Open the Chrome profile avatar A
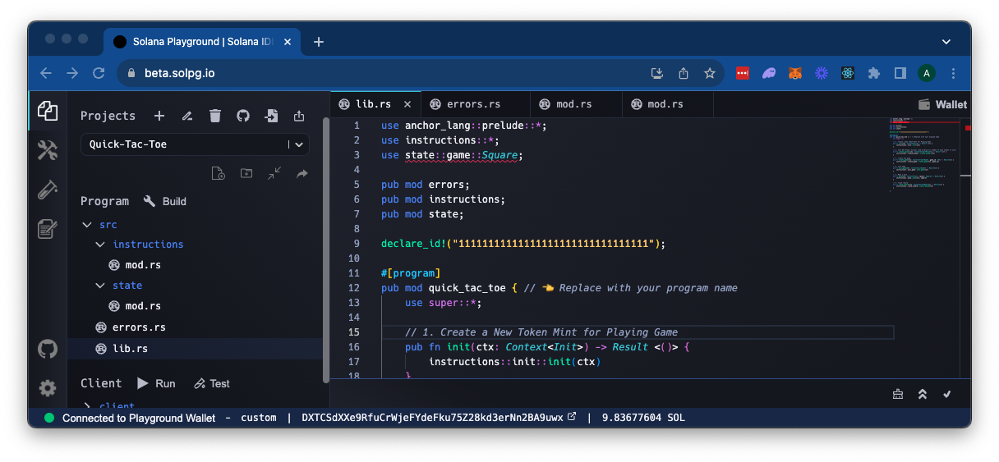 pyautogui.click(x=927, y=73)
